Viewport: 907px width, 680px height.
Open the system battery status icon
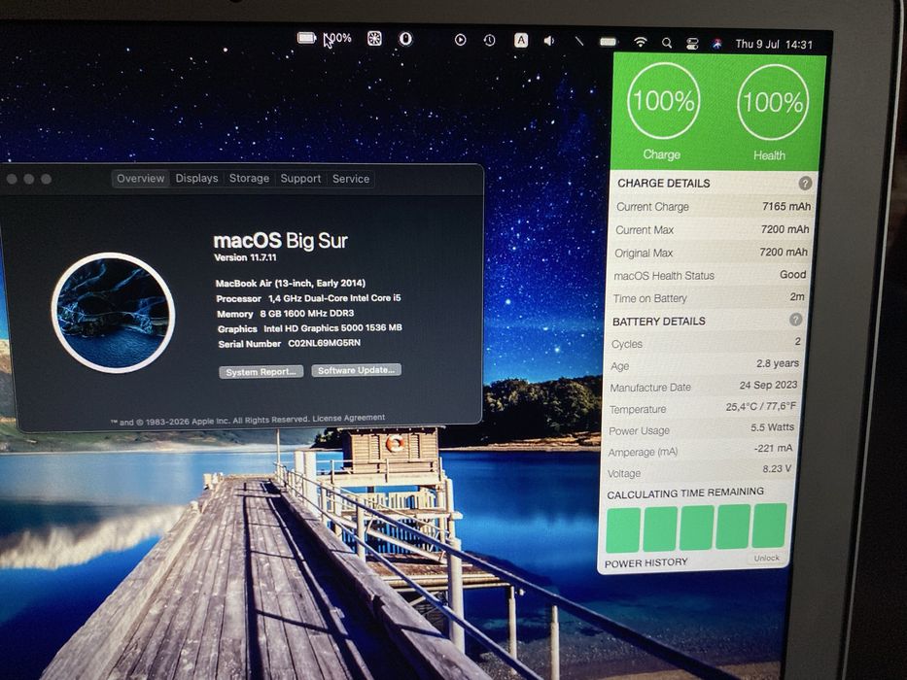[608, 41]
